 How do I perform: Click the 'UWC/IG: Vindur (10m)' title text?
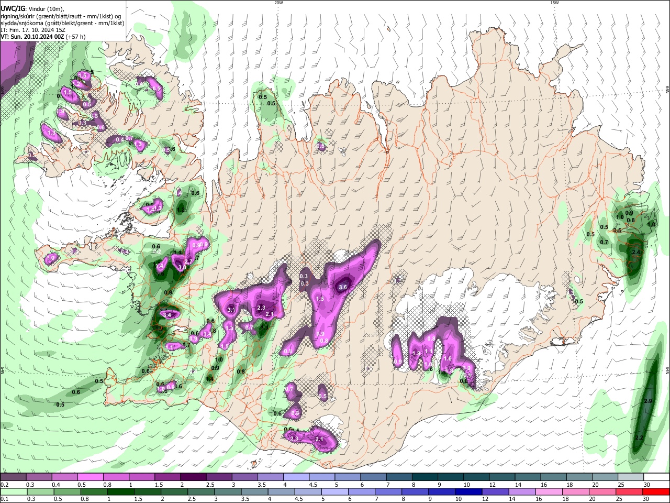pos(32,9)
